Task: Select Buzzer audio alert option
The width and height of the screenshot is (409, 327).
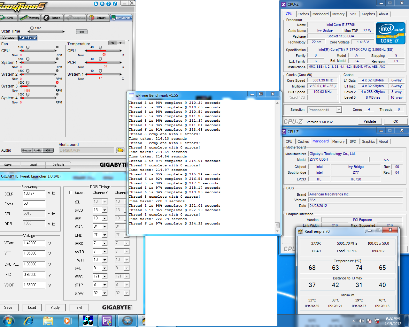Action: tap(27, 150)
